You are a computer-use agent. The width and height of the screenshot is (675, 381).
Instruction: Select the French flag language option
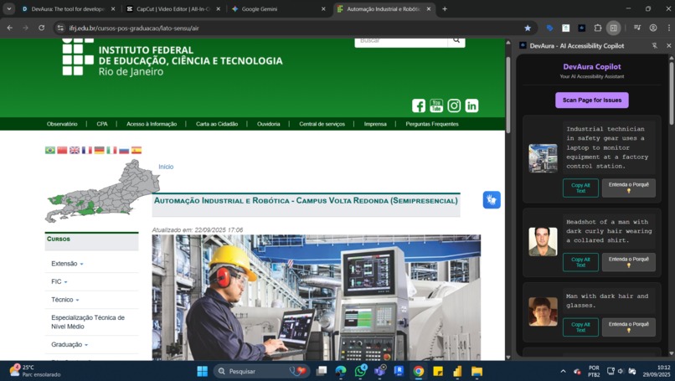[x=87, y=150]
